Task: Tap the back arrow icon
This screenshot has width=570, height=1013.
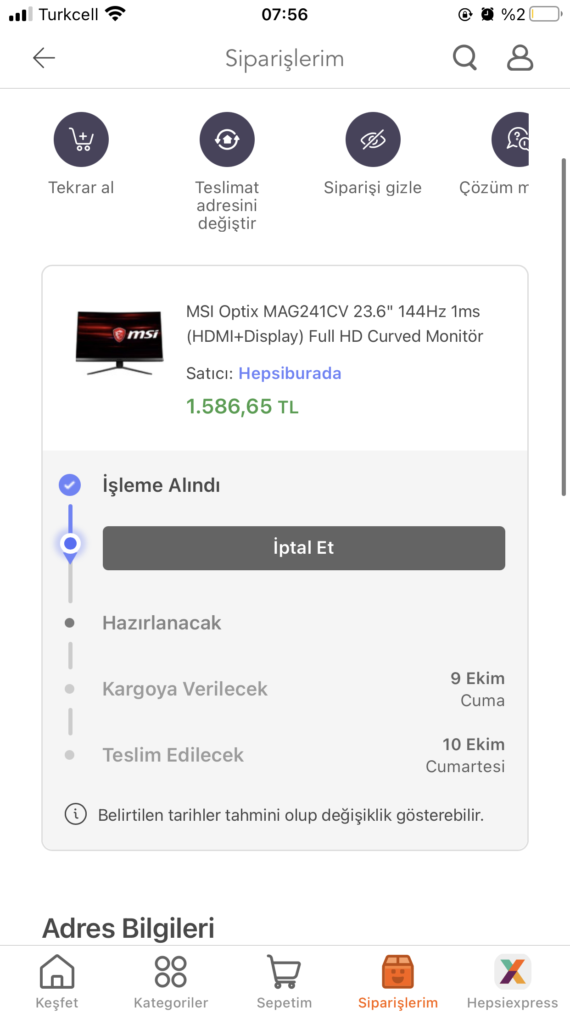Action: tap(44, 58)
